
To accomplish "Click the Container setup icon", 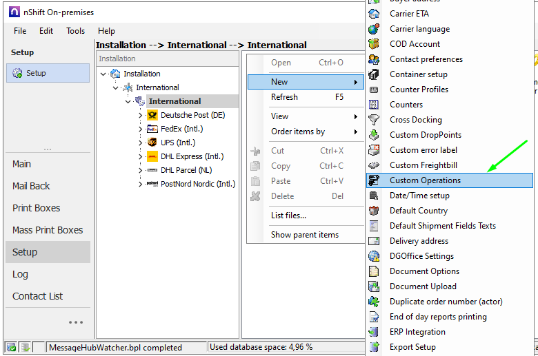I will 374,74.
